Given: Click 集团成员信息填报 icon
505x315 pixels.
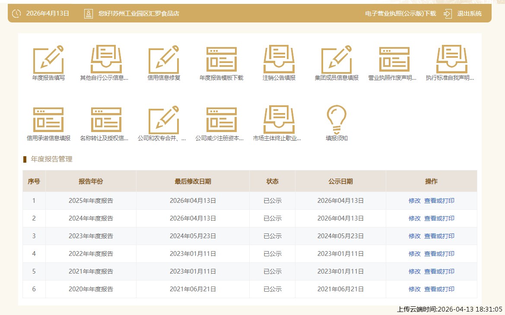Looking at the screenshot, I should coord(337,60).
